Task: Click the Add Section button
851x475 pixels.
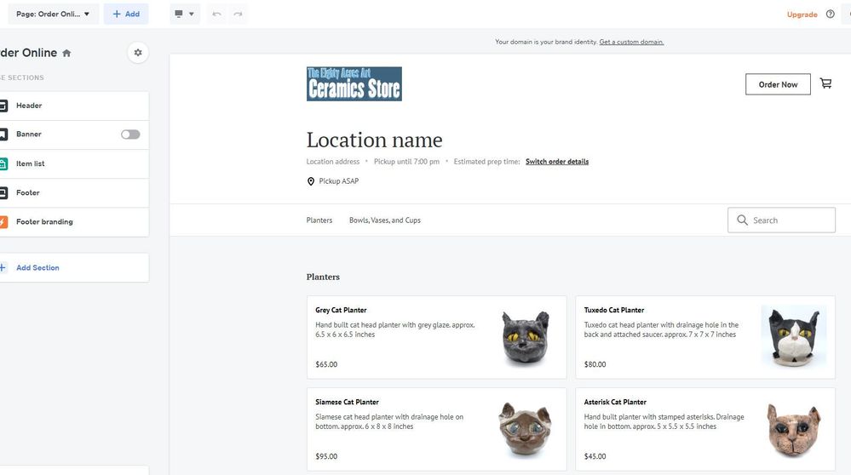Action: (37, 268)
